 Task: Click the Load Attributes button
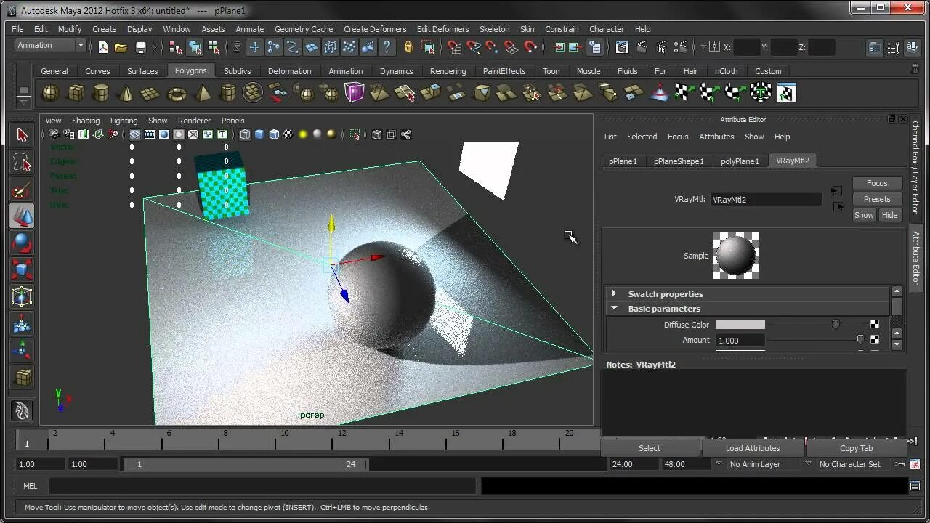tap(753, 448)
